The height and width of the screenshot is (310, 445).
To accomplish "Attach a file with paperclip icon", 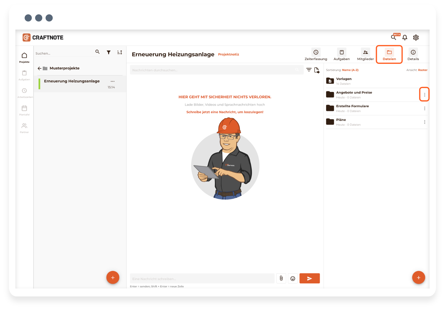I will 281,278.
